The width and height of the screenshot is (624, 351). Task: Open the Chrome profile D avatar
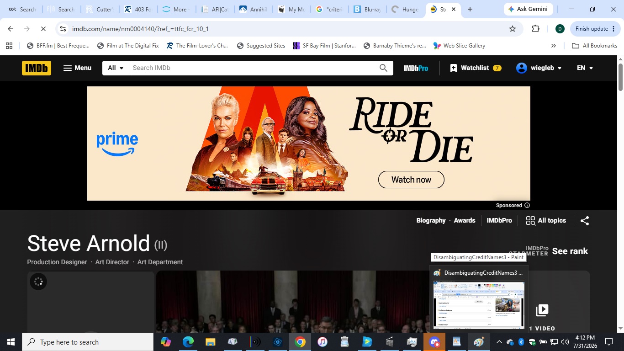coord(560,29)
